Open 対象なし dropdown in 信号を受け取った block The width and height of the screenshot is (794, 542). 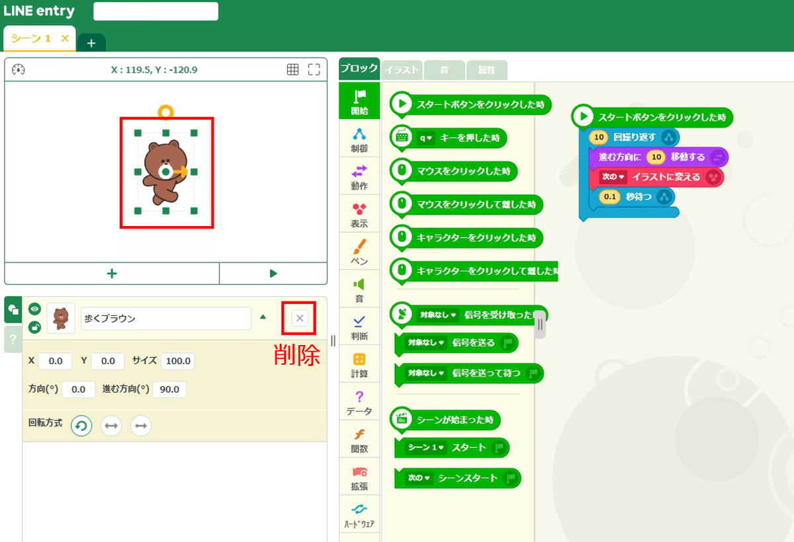tap(438, 315)
